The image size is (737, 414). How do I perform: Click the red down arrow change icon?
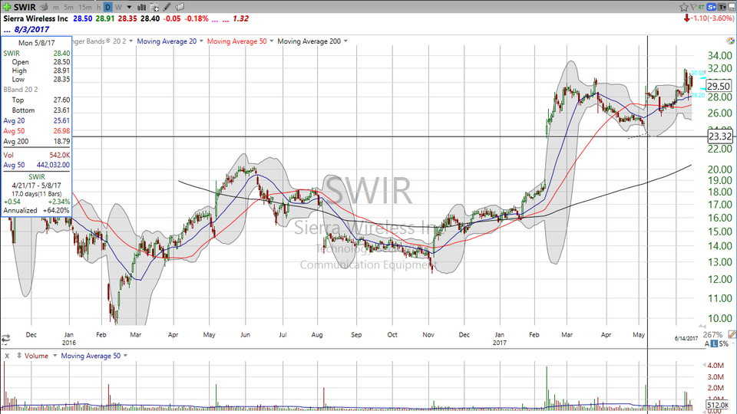click(686, 18)
